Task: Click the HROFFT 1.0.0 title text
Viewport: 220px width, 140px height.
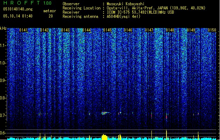Action: tap(28, 3)
